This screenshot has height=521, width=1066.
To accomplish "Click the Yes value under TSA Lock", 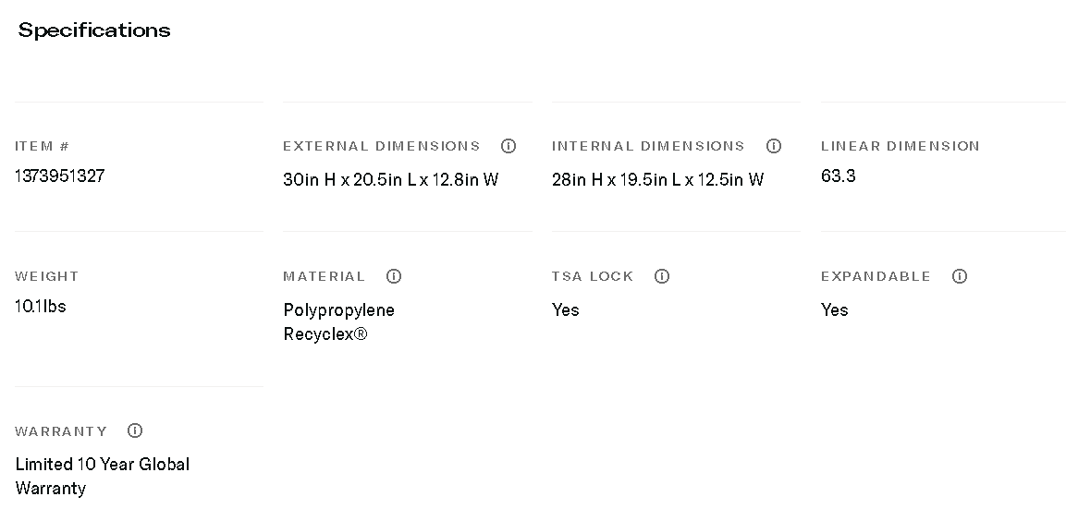I will [x=566, y=309].
